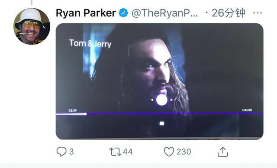This screenshot has height=168, width=277.
Task: Click the 230 likes count
Action: pos(184,152)
